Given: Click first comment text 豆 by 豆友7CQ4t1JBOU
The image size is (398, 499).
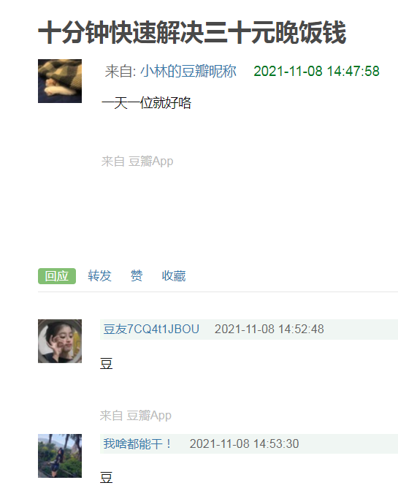Looking at the screenshot, I should 107,363.
